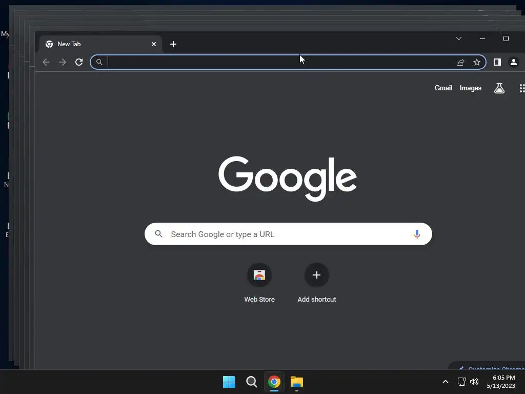Open Search Labs flask icon
The width and height of the screenshot is (525, 394).
pyautogui.click(x=499, y=88)
